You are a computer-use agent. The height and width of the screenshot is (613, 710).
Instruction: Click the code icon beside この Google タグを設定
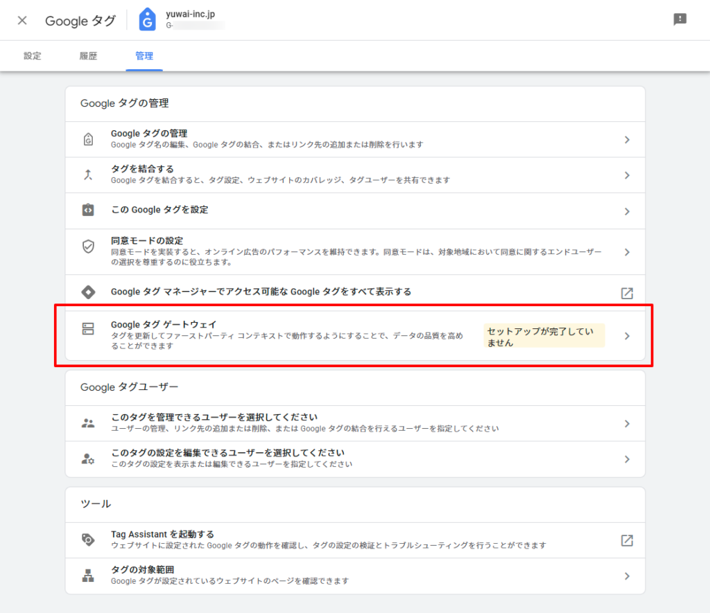coord(88,210)
